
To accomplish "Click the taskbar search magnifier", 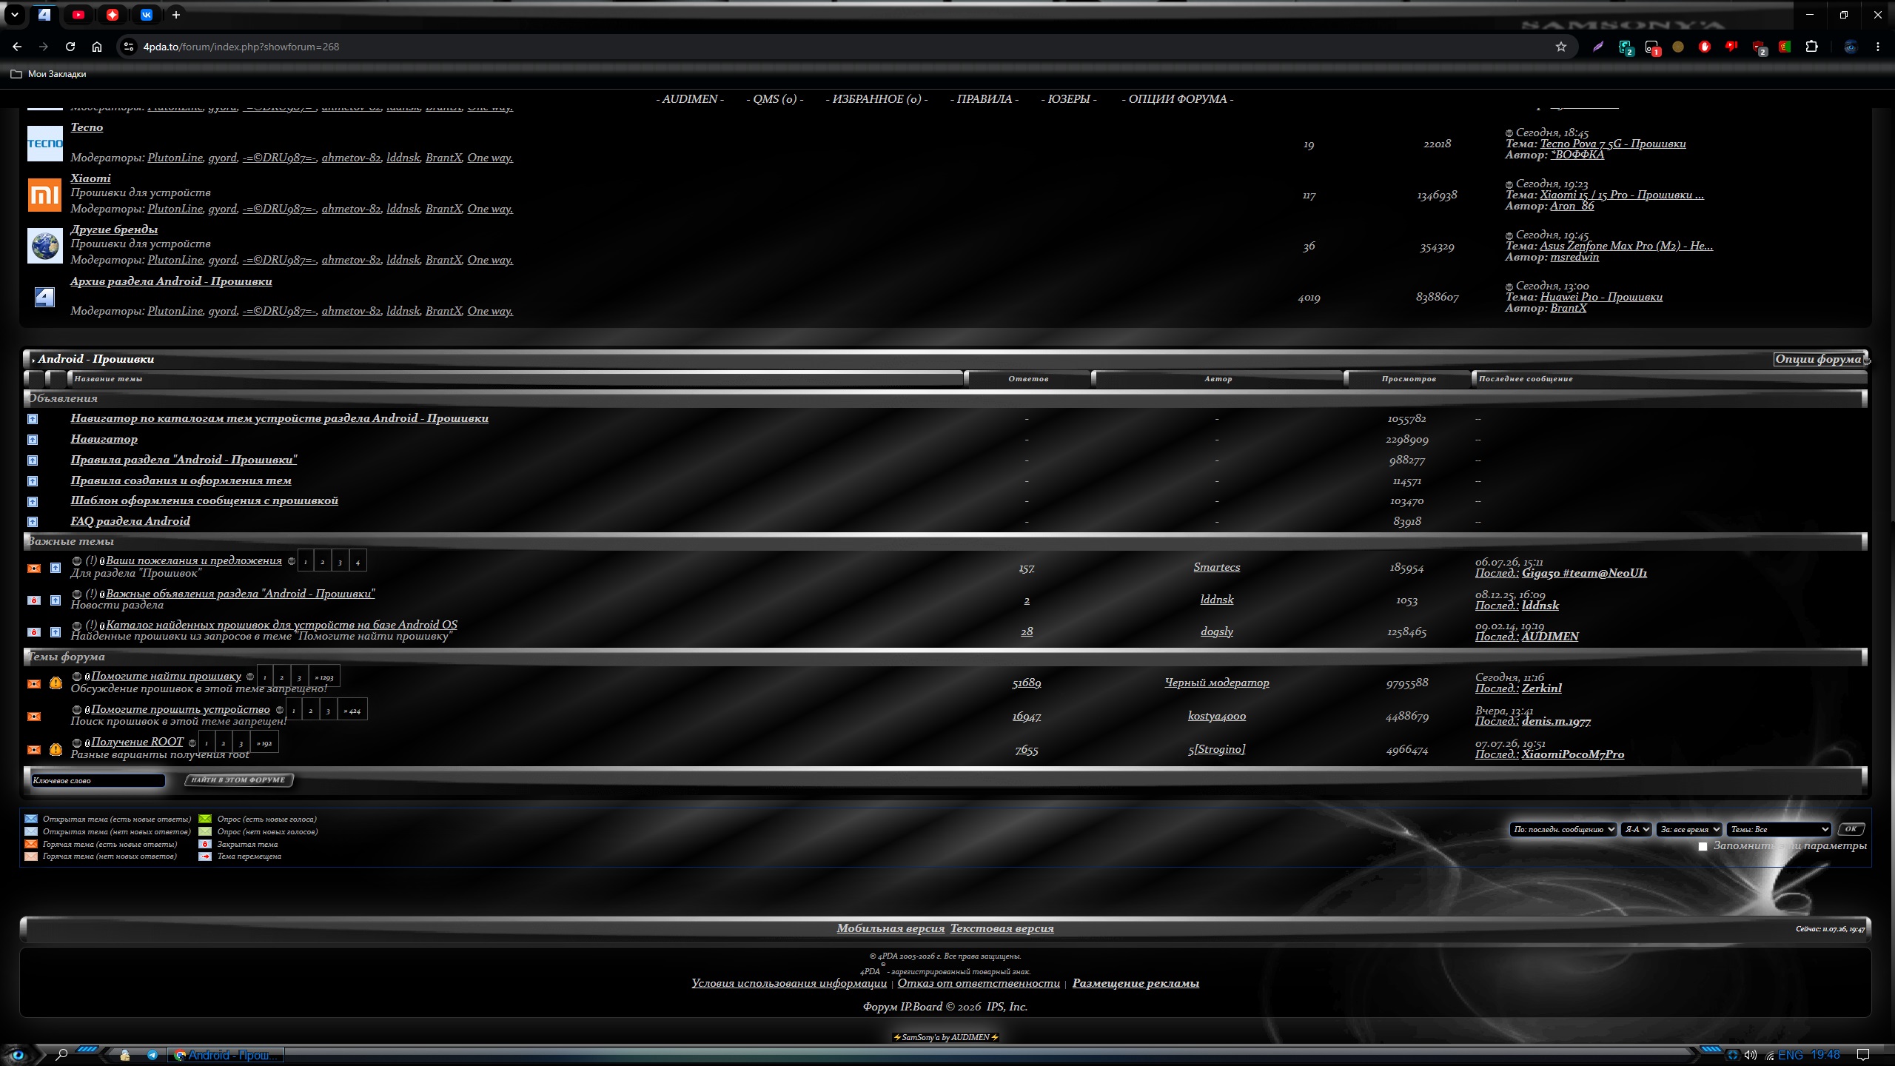I will point(61,1055).
